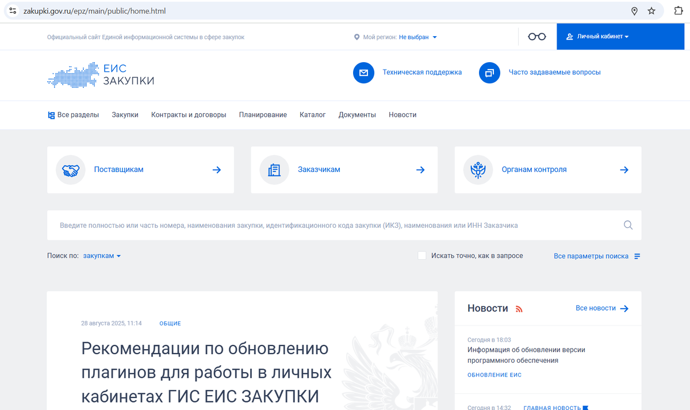Select the Закупки navigation item
This screenshot has width=690, height=410.
pyautogui.click(x=125, y=114)
